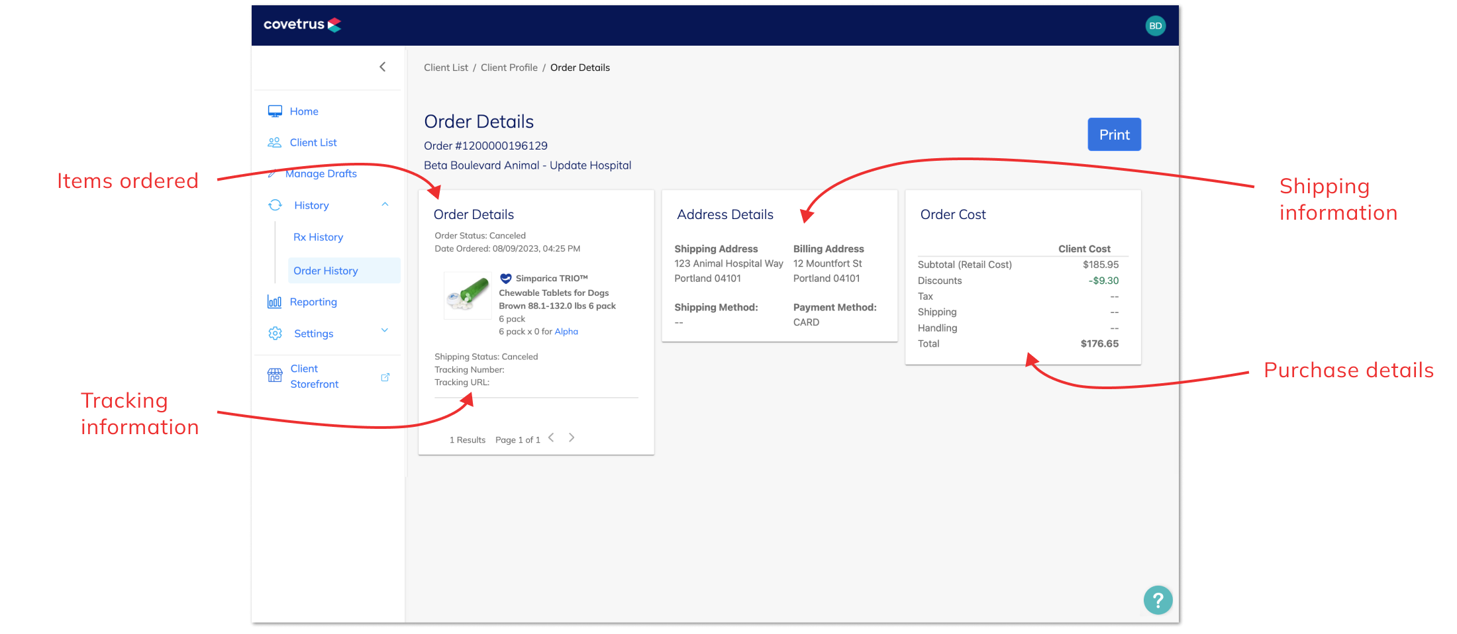This screenshot has height=634, width=1457.
Task: Click the History refresh icon
Action: (x=275, y=204)
